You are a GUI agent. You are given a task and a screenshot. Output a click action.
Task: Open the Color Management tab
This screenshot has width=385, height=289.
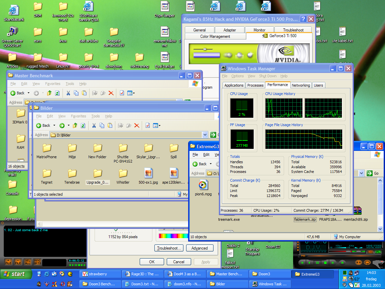tap(215, 36)
